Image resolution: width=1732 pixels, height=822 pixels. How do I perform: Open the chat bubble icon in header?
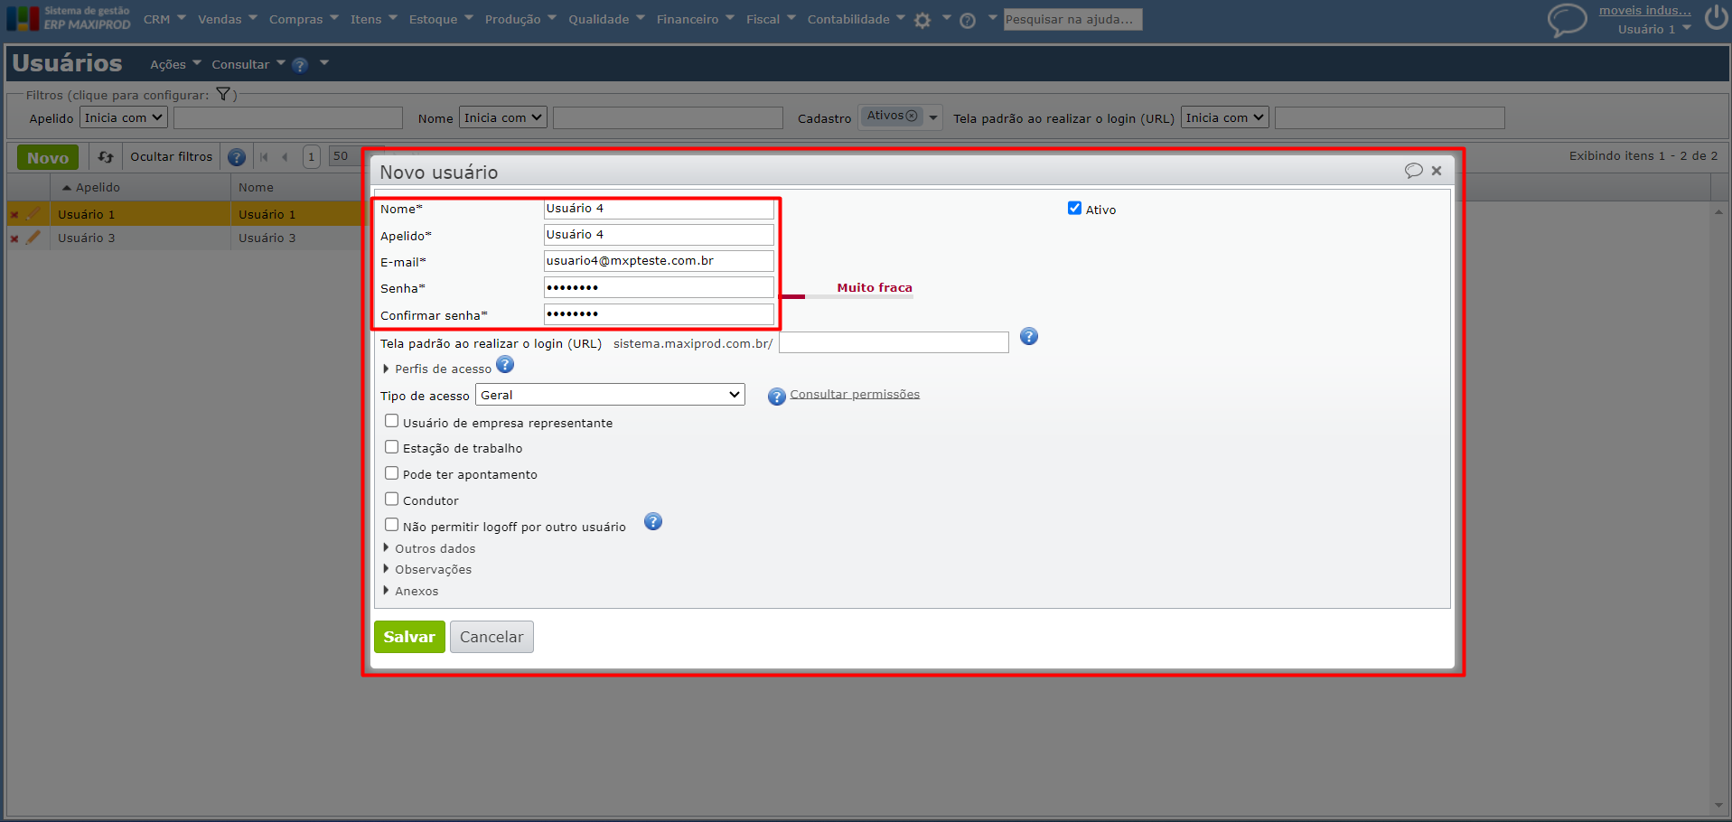(x=1567, y=19)
